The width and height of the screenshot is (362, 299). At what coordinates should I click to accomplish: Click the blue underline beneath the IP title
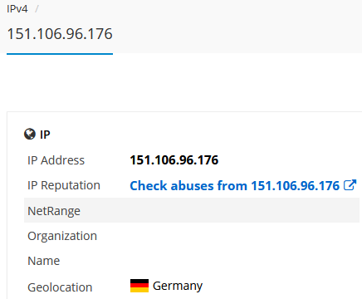coord(60,54)
